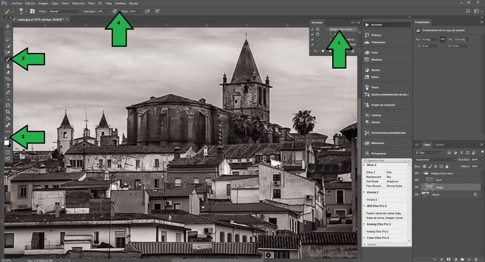
Task: Collapse the Viveza 2 section
Action: coord(364,193)
